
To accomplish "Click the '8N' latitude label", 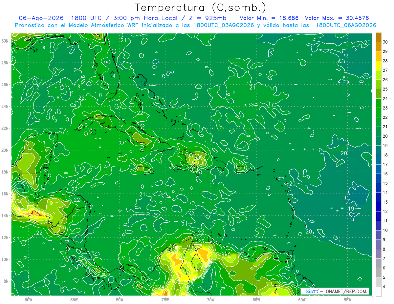I will click(x=6, y=281).
